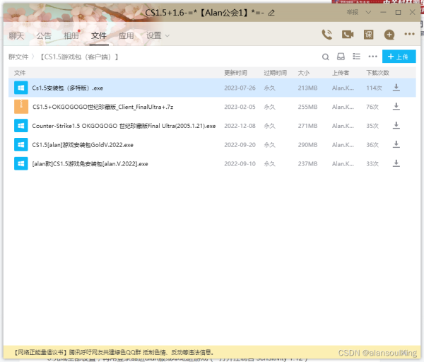Switch file list view mode icon
This screenshot has width=424, height=362.
pos(356,57)
